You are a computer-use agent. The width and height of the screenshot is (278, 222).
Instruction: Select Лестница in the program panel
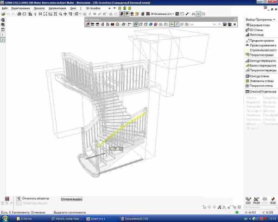(x=256, y=35)
